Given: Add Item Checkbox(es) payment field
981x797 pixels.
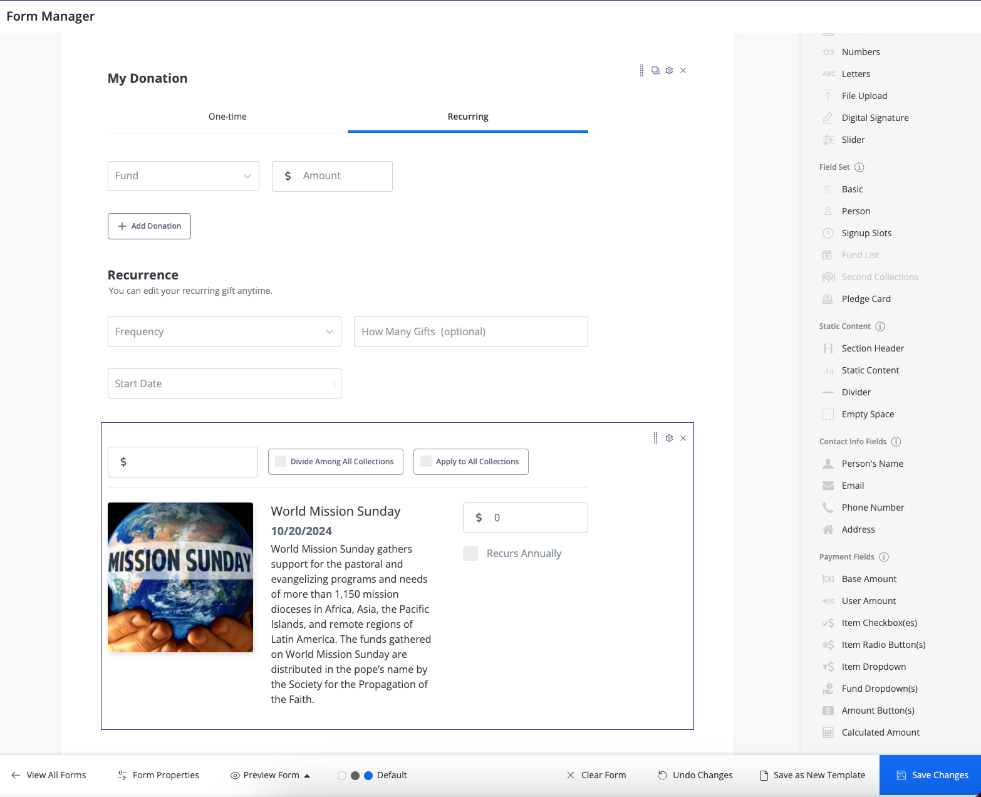Looking at the screenshot, I should click(879, 623).
